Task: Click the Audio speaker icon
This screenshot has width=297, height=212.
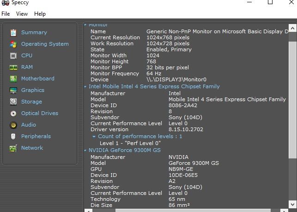Action: click(13, 125)
